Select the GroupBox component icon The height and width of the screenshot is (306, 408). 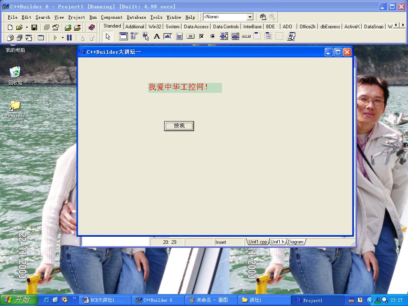257,36
